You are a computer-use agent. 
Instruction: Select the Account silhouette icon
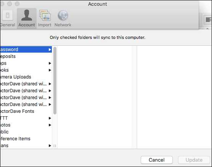(x=27, y=15)
